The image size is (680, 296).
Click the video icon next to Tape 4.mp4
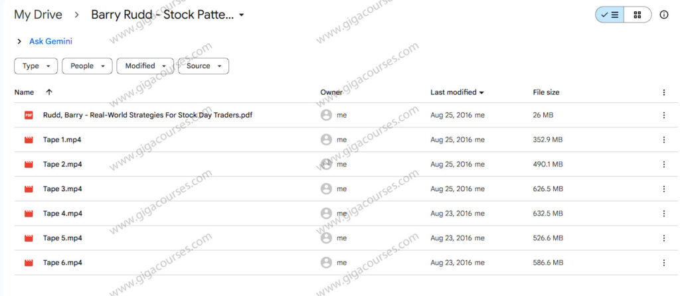point(29,214)
